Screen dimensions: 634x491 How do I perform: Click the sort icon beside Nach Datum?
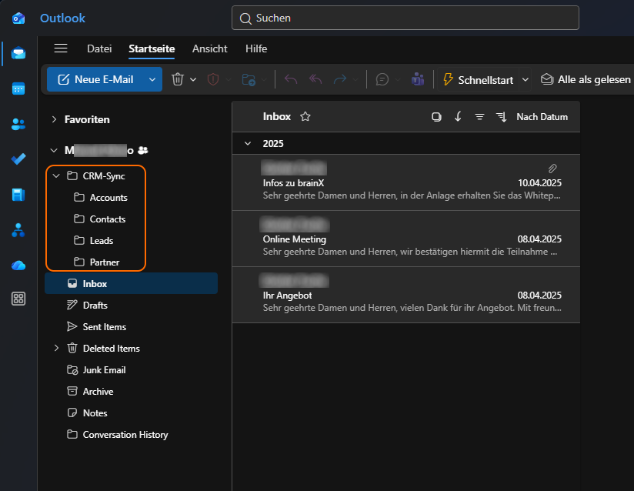pos(502,117)
